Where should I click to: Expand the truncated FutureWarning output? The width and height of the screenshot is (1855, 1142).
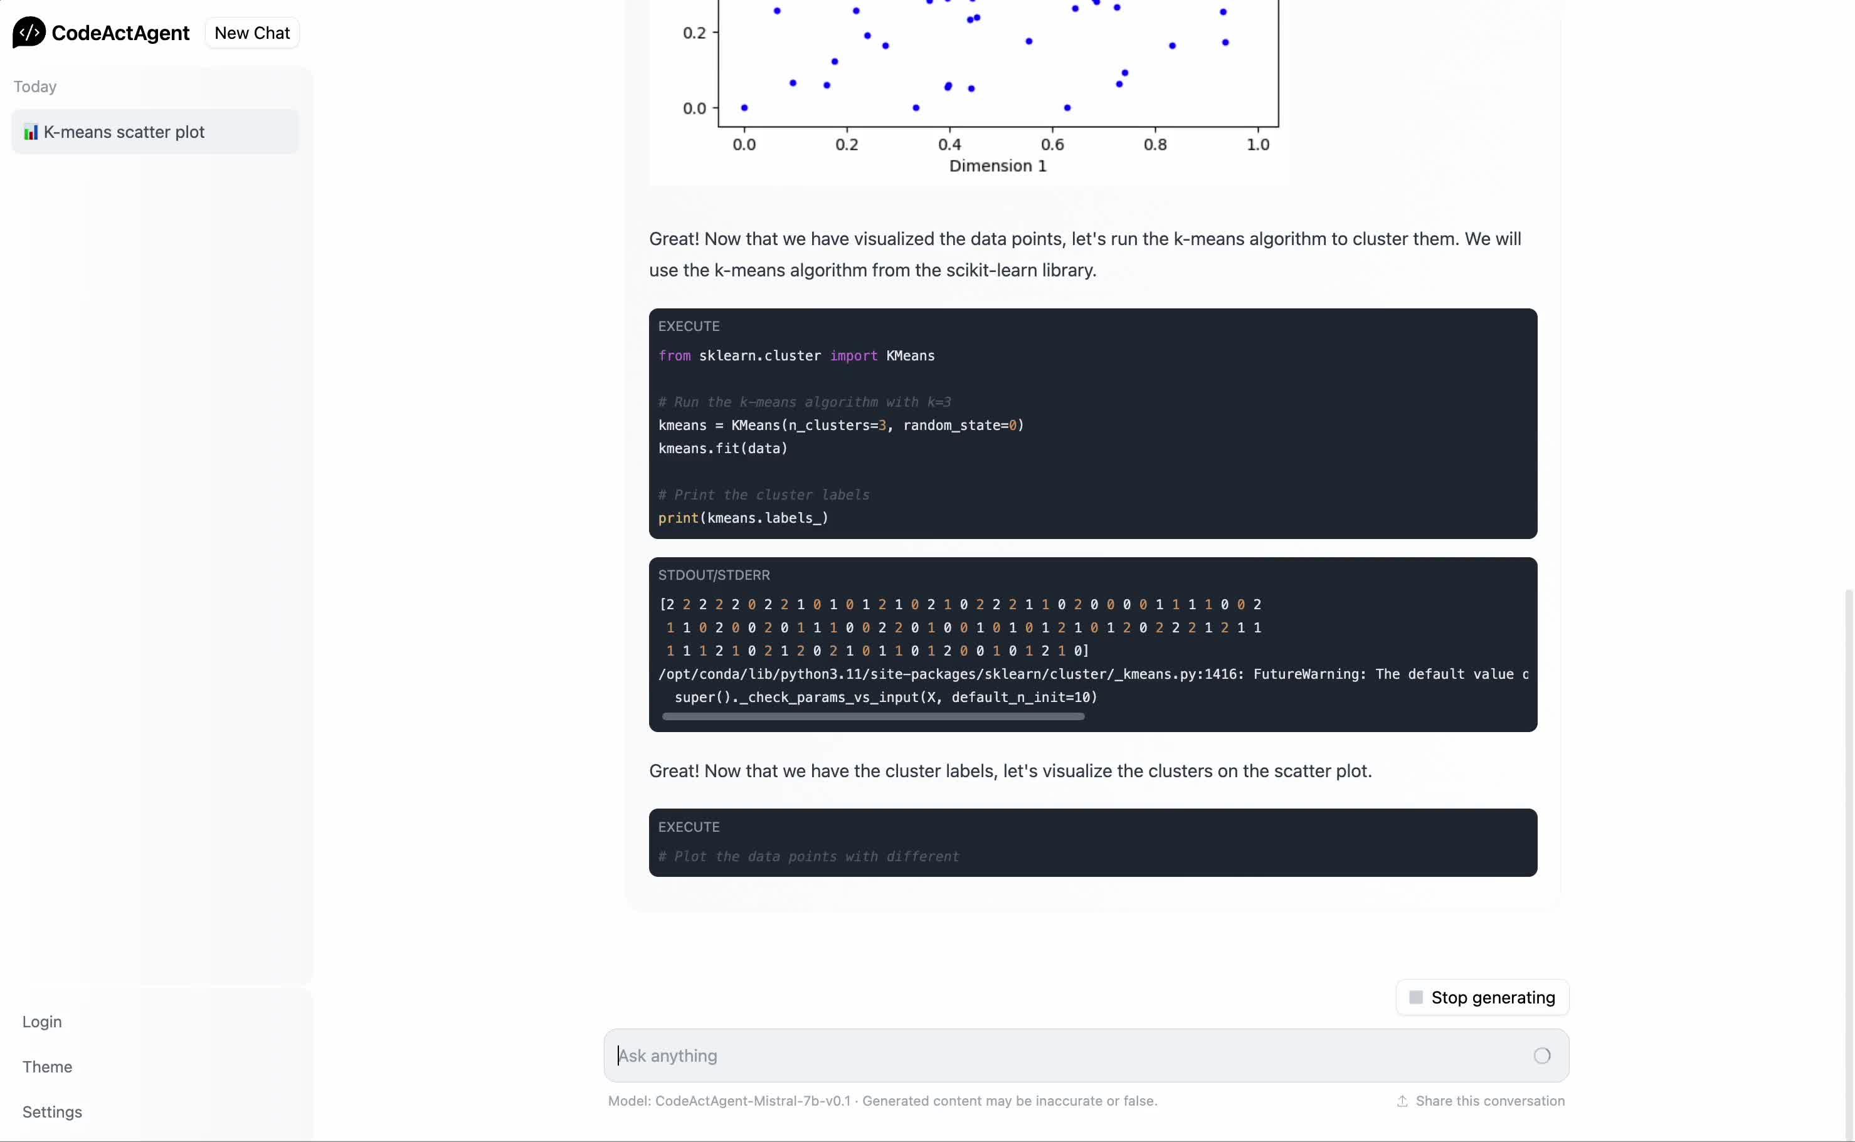click(873, 716)
